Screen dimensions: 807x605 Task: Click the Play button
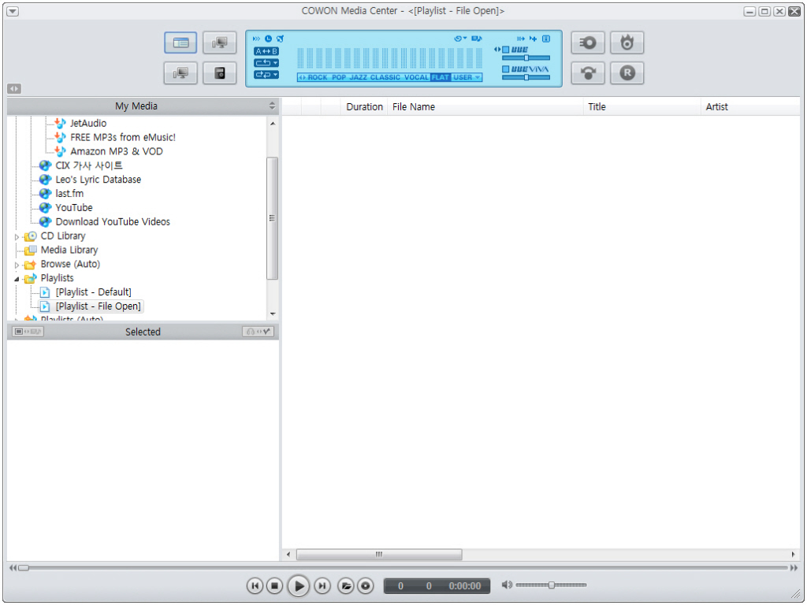click(x=299, y=585)
